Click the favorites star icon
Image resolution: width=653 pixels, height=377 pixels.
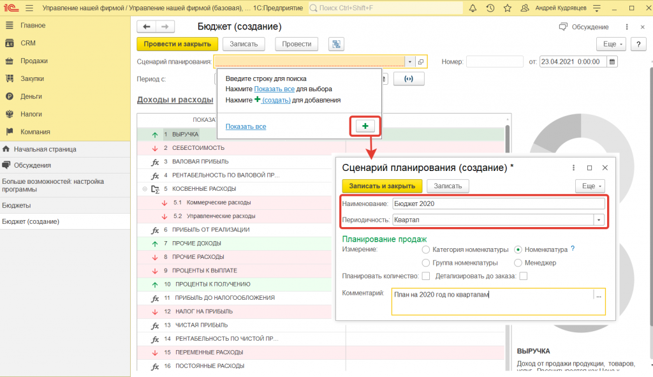click(x=507, y=9)
